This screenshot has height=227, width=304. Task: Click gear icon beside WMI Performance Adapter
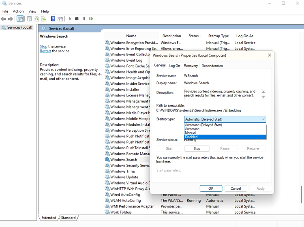(107, 206)
